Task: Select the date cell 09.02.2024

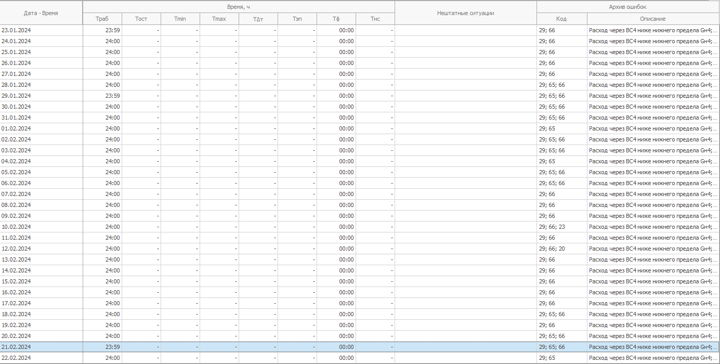Action: point(41,216)
